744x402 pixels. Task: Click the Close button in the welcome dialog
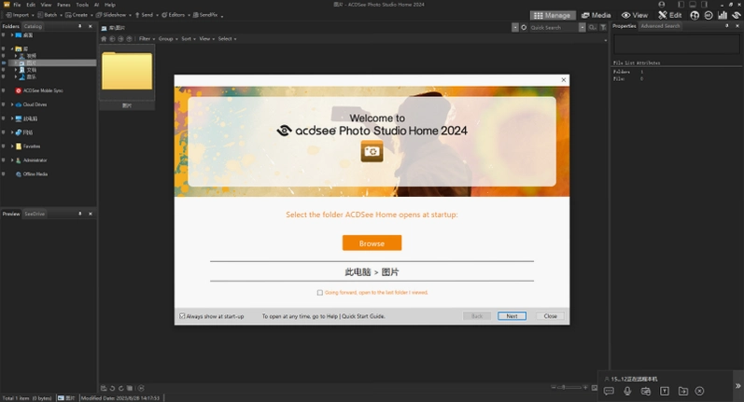click(550, 315)
